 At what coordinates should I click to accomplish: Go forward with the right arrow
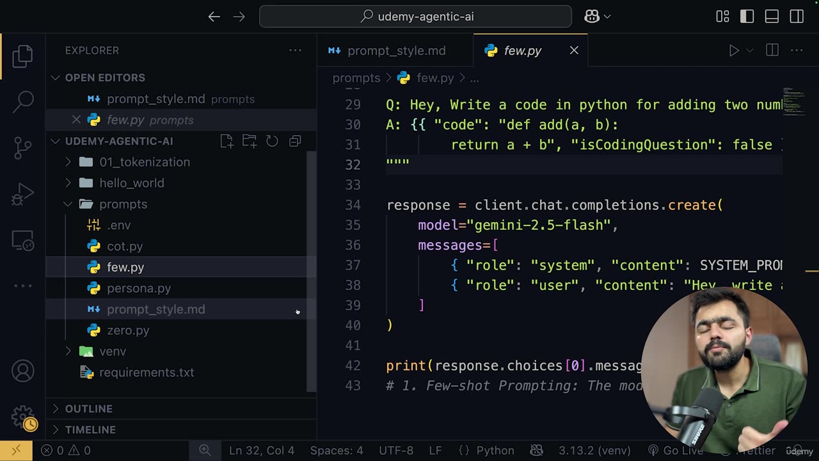(x=239, y=17)
